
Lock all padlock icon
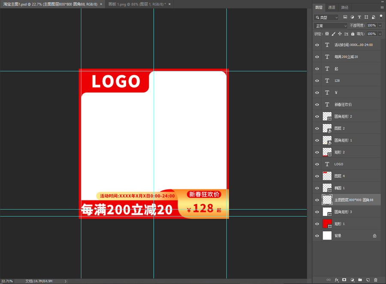(353, 34)
